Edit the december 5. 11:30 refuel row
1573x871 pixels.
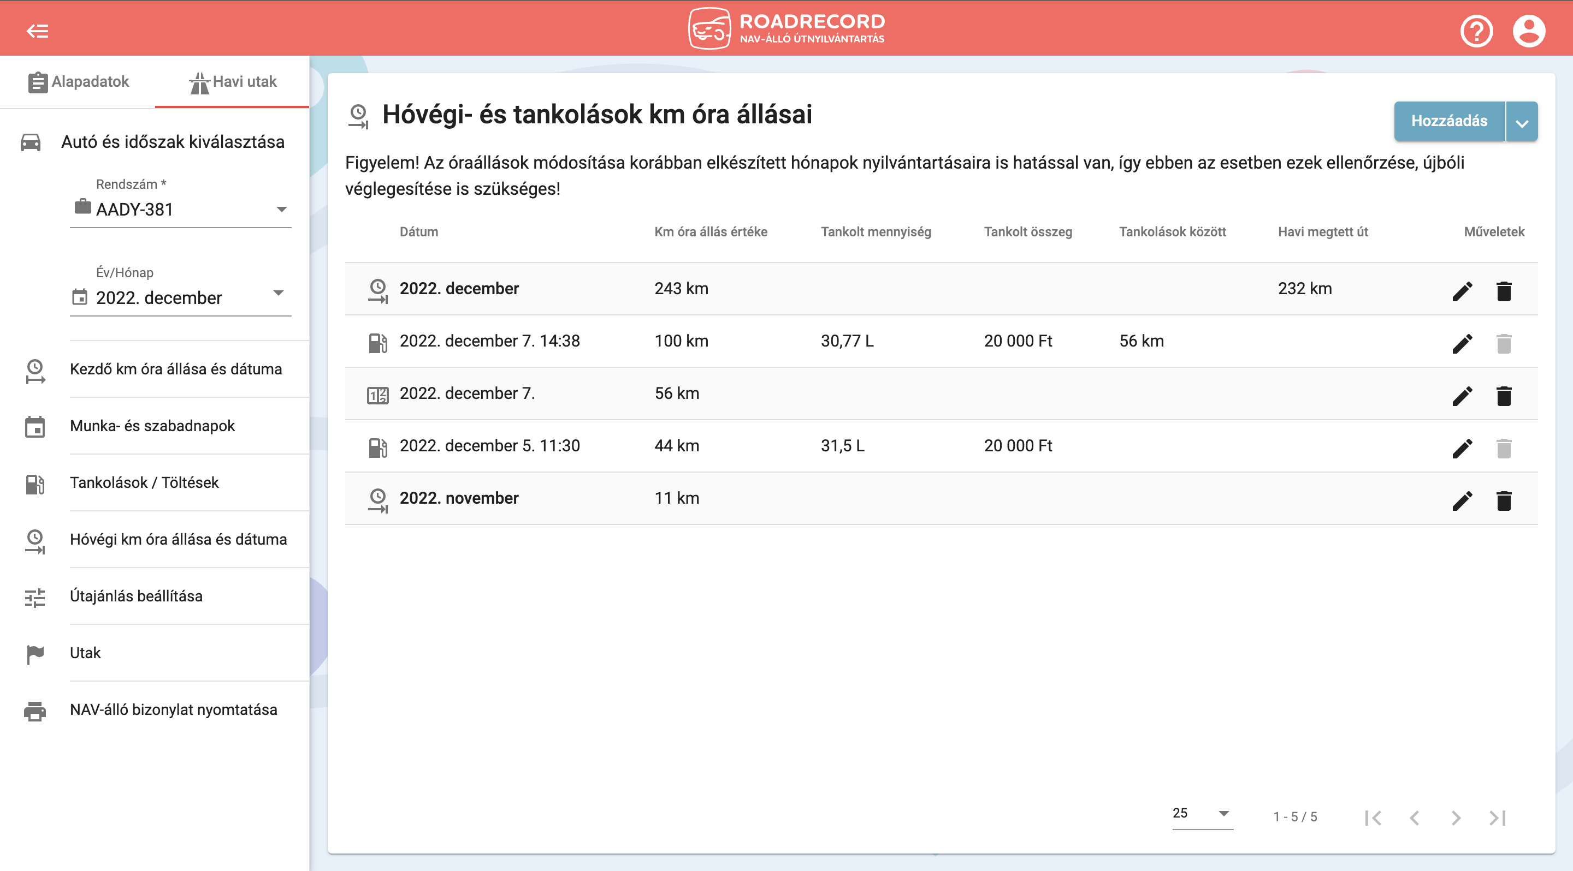pyautogui.click(x=1462, y=448)
